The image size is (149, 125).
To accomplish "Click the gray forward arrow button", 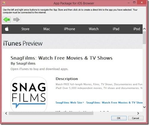I will 17,19.
